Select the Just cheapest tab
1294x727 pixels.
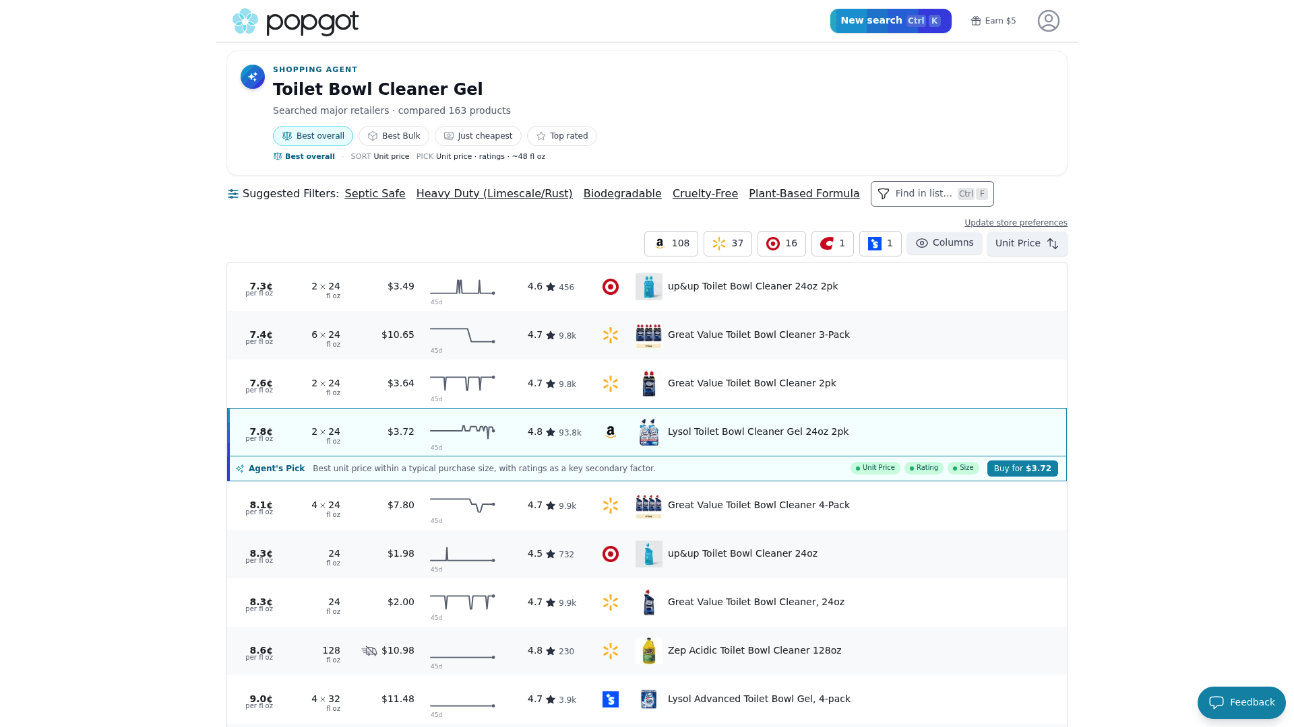coord(478,136)
